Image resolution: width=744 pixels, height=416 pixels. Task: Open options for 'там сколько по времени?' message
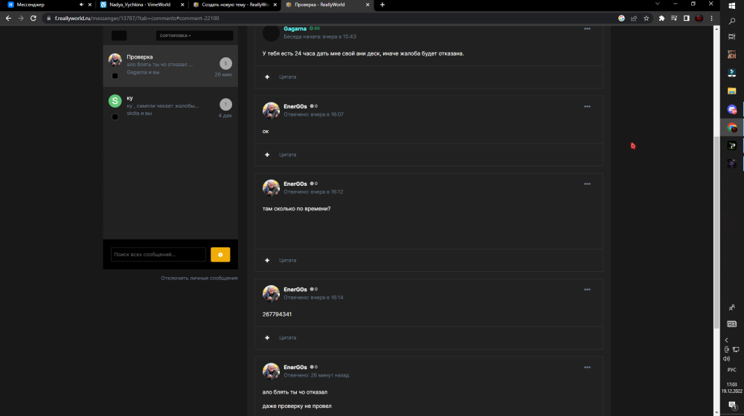point(587,183)
